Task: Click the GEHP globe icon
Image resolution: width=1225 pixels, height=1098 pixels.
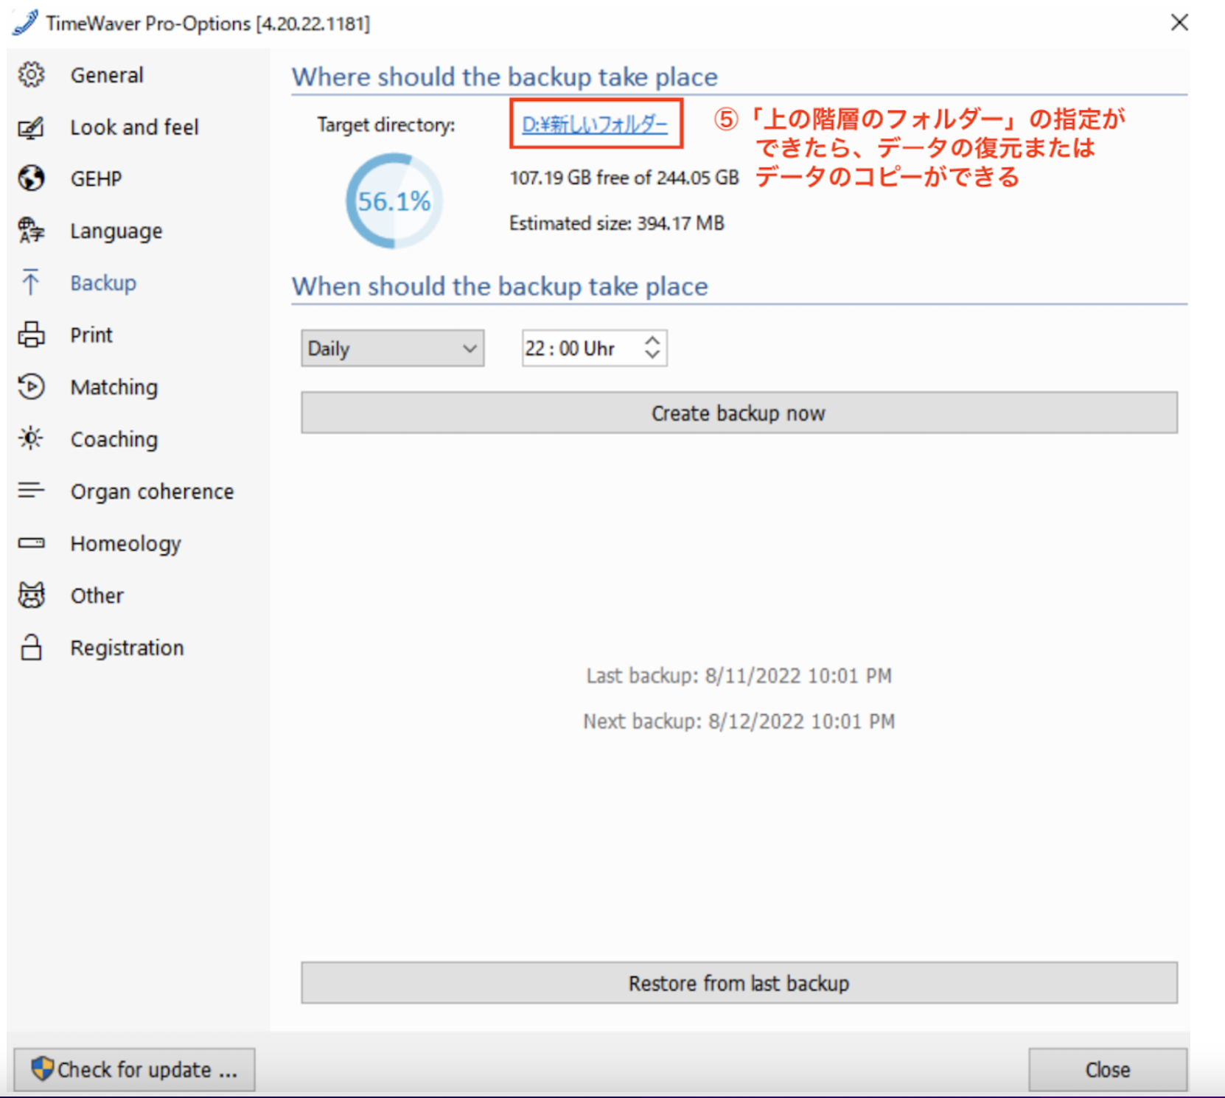Action: tap(31, 178)
